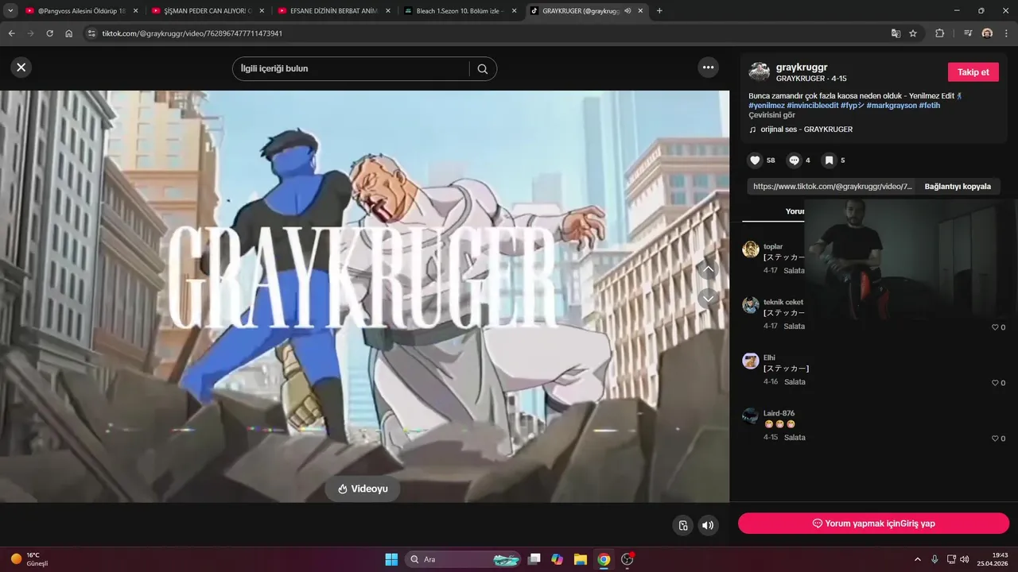The height and width of the screenshot is (572, 1018).
Task: Open teknik ceket commenter avatar
Action: tap(750, 305)
